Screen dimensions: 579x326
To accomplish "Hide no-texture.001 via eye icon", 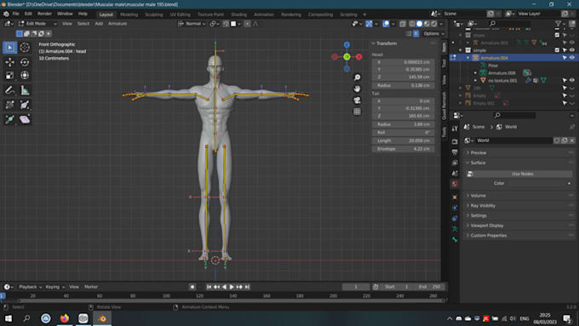I will (572, 80).
